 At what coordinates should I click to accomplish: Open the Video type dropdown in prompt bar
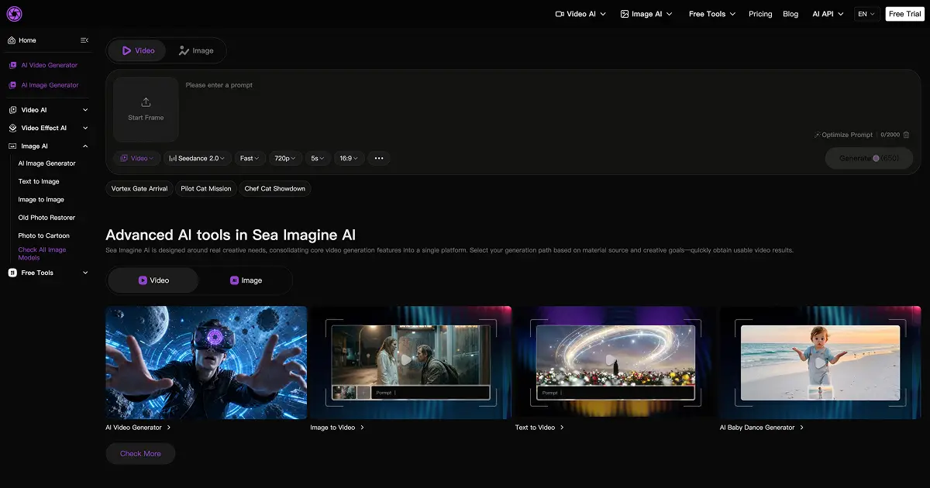click(137, 158)
